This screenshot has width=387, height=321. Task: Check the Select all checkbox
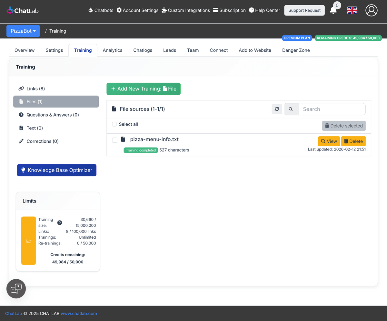tap(114, 124)
